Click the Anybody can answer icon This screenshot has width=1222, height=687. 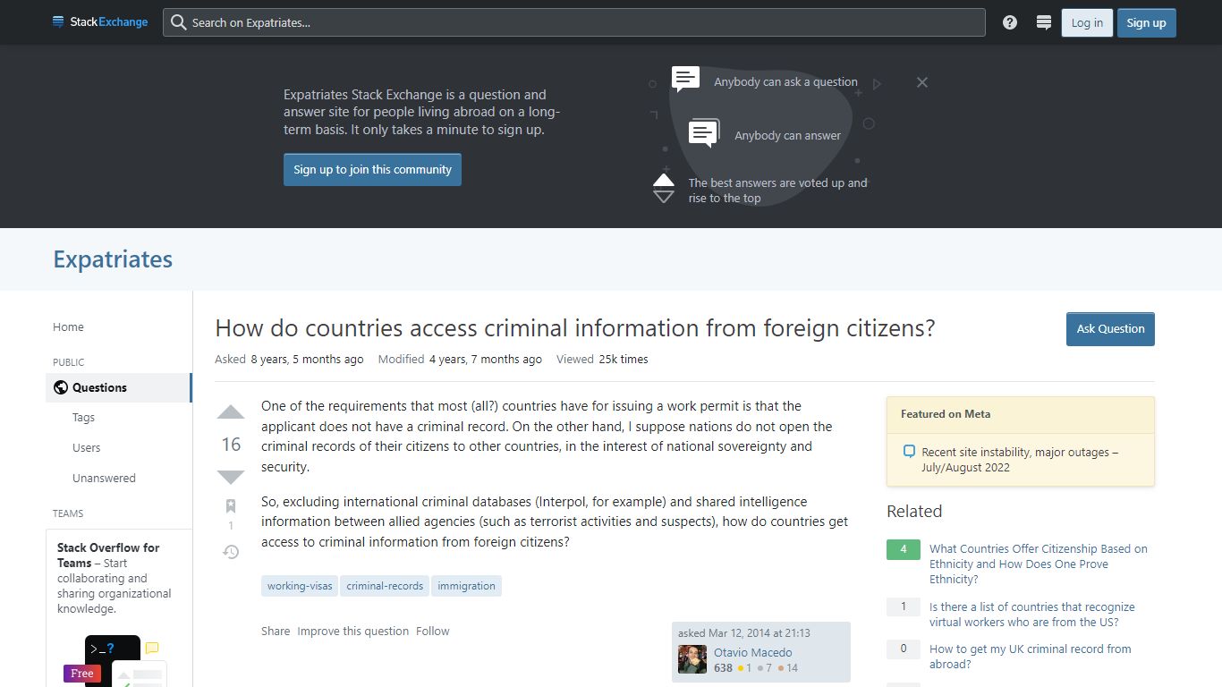(704, 133)
